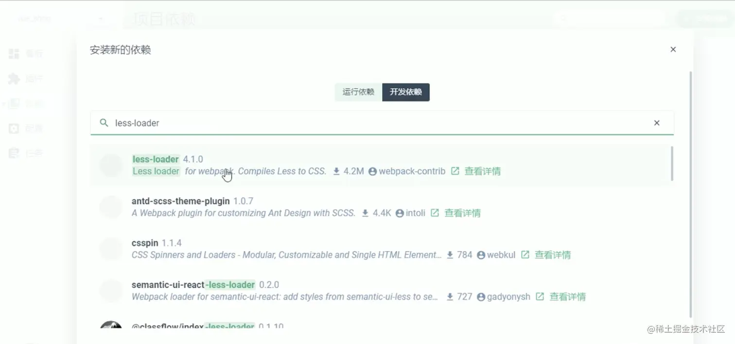The height and width of the screenshot is (344, 735).
Task: Click external link icon for antd-scss-theme-plugin
Action: click(435, 213)
